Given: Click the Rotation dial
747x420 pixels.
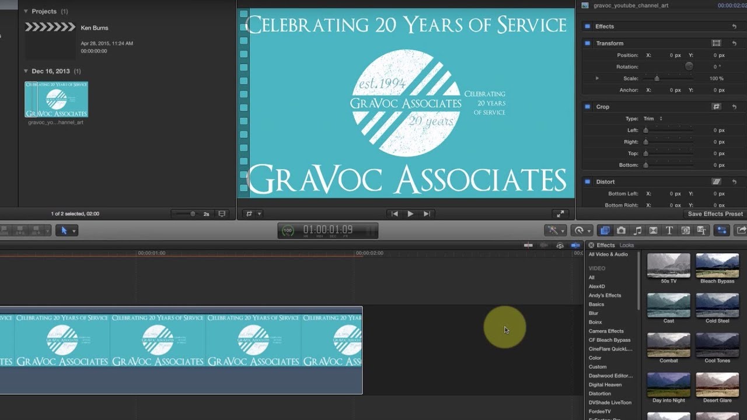Looking at the screenshot, I should click(x=689, y=66).
